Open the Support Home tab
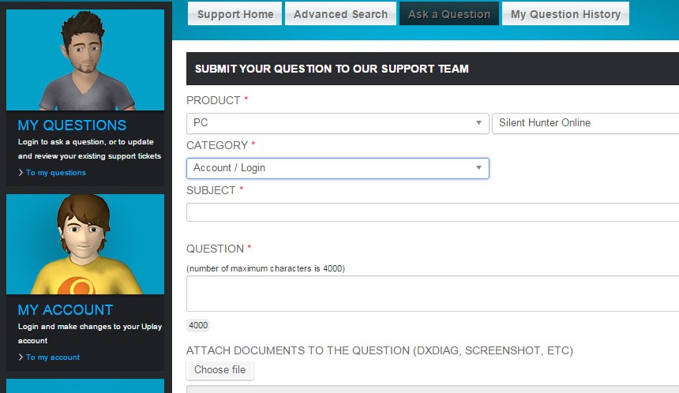679x393 pixels. pyautogui.click(x=235, y=14)
